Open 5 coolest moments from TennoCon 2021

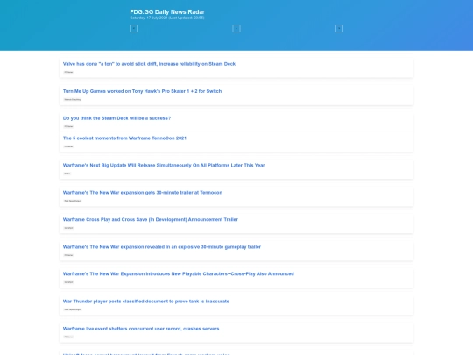coord(124,138)
